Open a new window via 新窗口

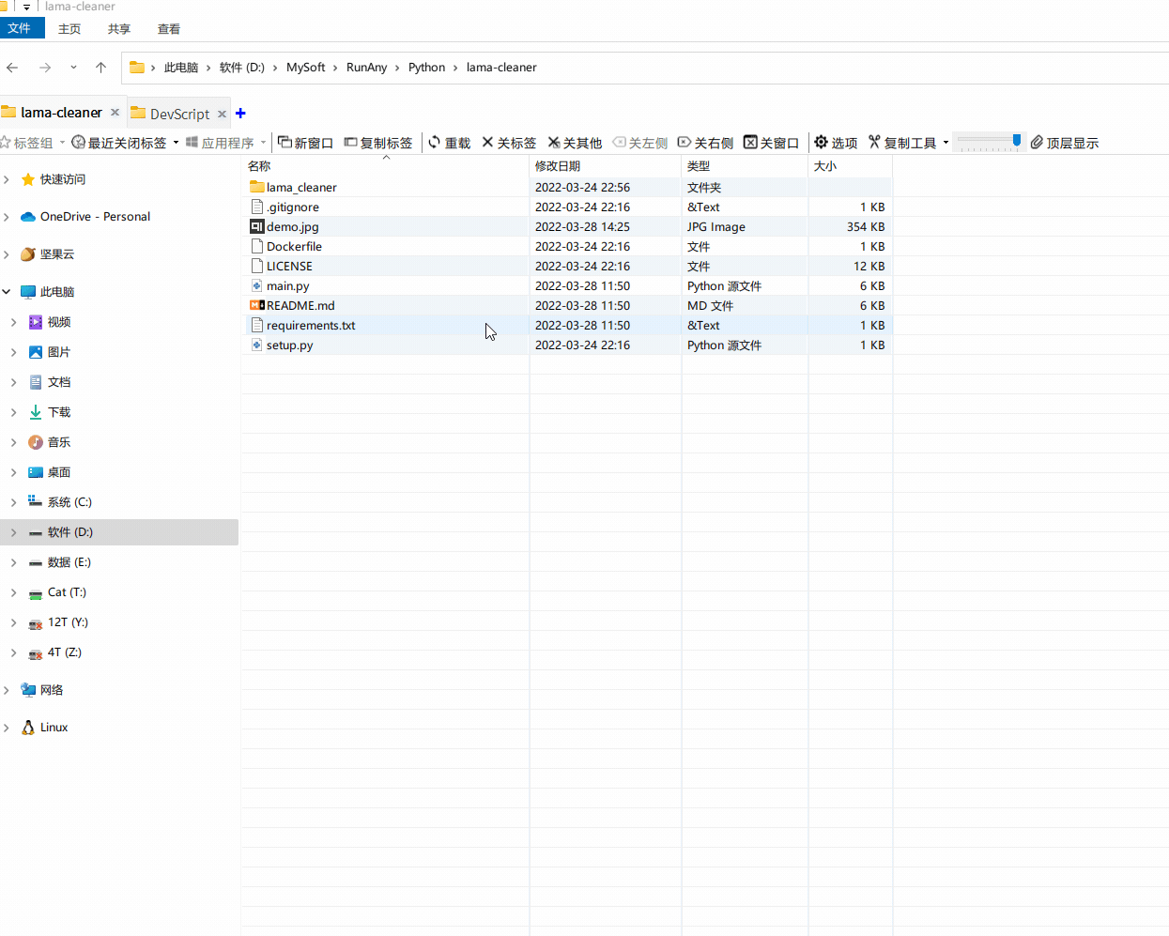(304, 142)
